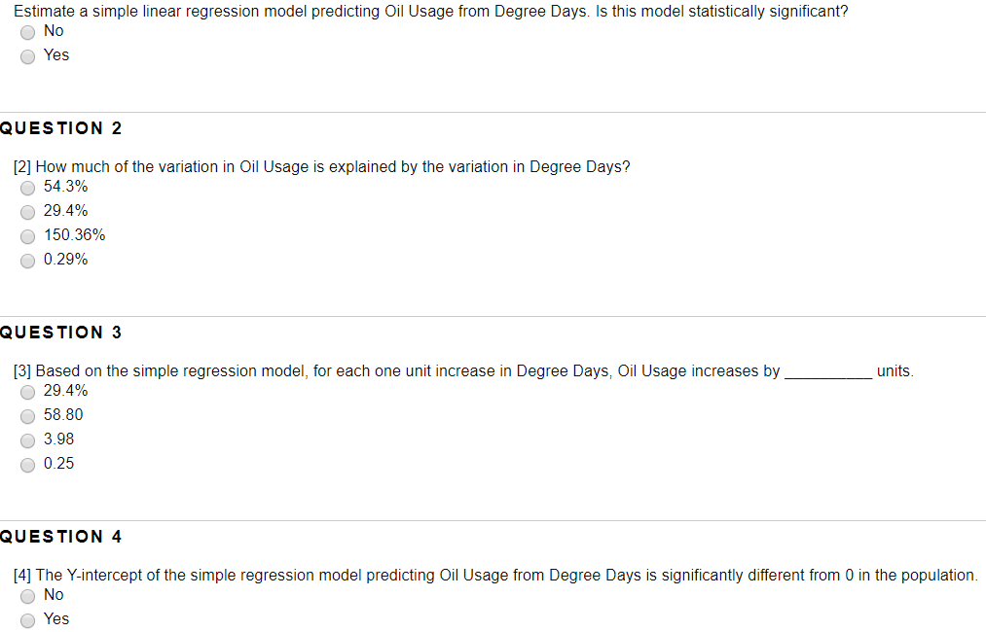Choose 0.29% in Question 2

27,261
